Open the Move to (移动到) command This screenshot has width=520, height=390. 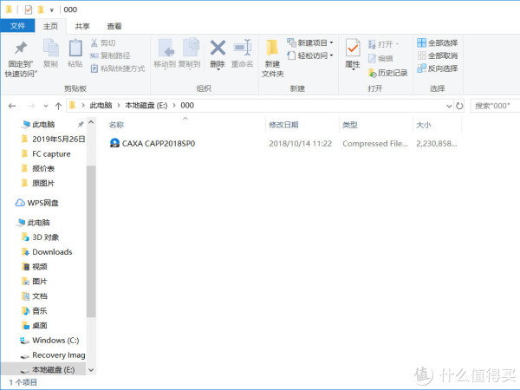point(165,53)
